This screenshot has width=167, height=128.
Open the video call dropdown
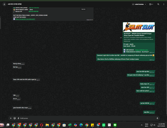[x=151, y=4]
